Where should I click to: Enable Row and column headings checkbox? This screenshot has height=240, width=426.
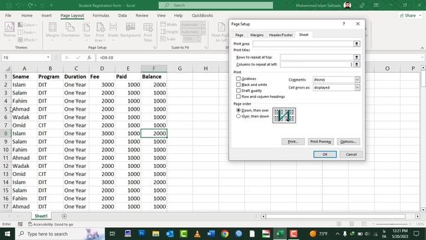[238, 97]
